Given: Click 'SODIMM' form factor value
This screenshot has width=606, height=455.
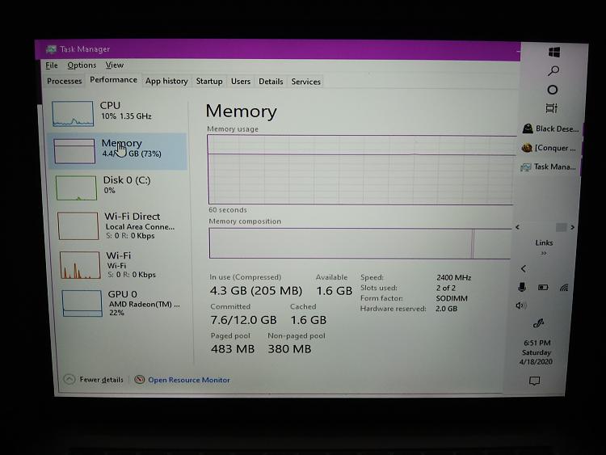Looking at the screenshot, I should coord(452,298).
